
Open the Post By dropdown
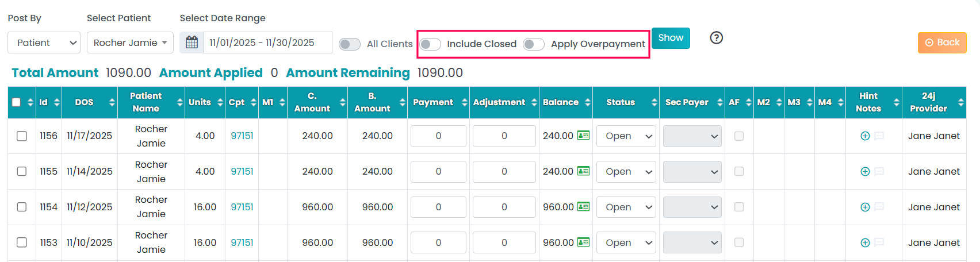coord(44,43)
